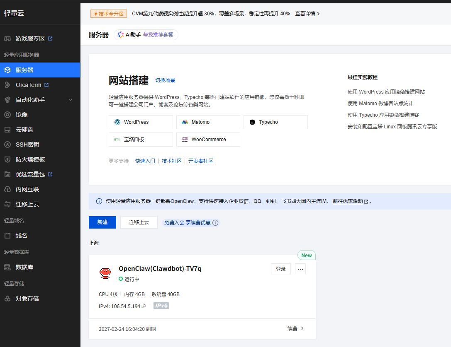Open tutorial 使用 Typecho 应用镜像搭建博客
The image size is (451, 347).
(x=383, y=115)
